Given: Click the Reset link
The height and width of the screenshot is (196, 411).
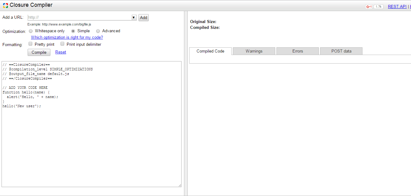Looking at the screenshot, I should coord(61,52).
